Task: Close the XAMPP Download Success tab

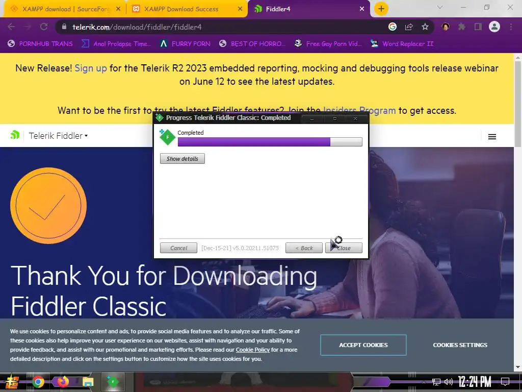Action: click(x=240, y=9)
